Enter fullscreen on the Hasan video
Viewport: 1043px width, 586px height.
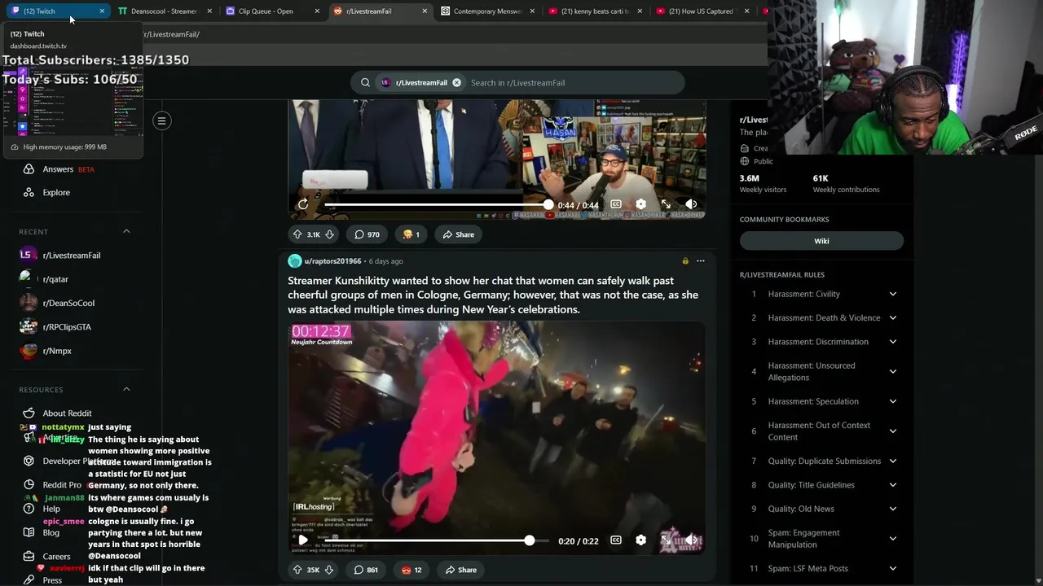(x=666, y=204)
